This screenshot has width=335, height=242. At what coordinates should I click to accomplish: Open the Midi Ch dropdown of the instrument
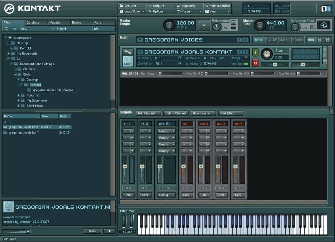[180, 63]
